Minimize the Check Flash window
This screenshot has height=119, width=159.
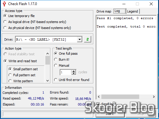click(124, 4)
